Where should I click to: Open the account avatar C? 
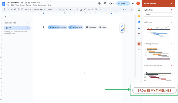click(138, 3)
